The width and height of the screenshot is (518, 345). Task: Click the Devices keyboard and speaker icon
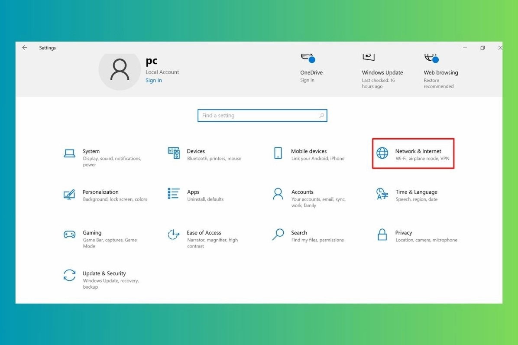pyautogui.click(x=174, y=153)
